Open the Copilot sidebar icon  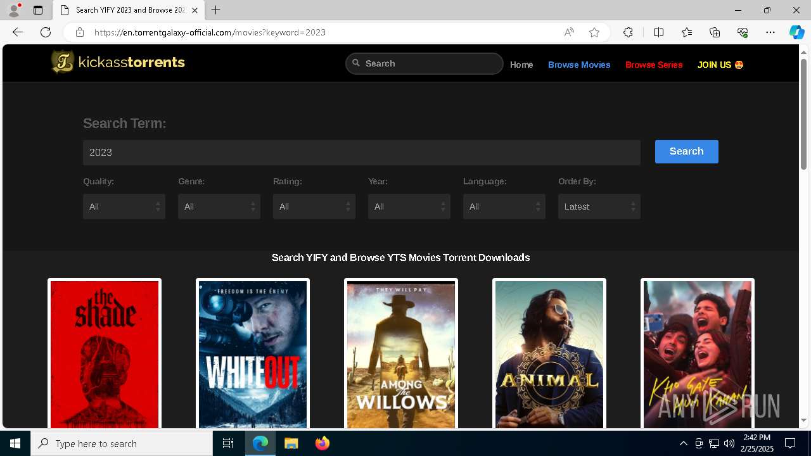796,32
